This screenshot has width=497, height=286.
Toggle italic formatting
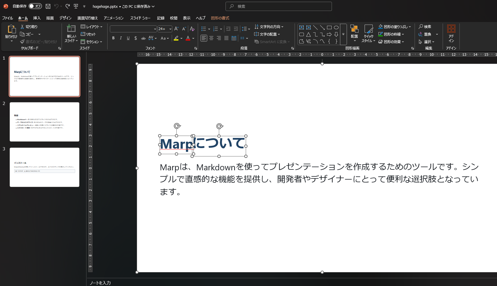pyautogui.click(x=121, y=38)
